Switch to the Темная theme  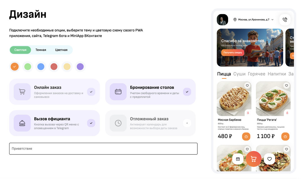click(x=41, y=50)
